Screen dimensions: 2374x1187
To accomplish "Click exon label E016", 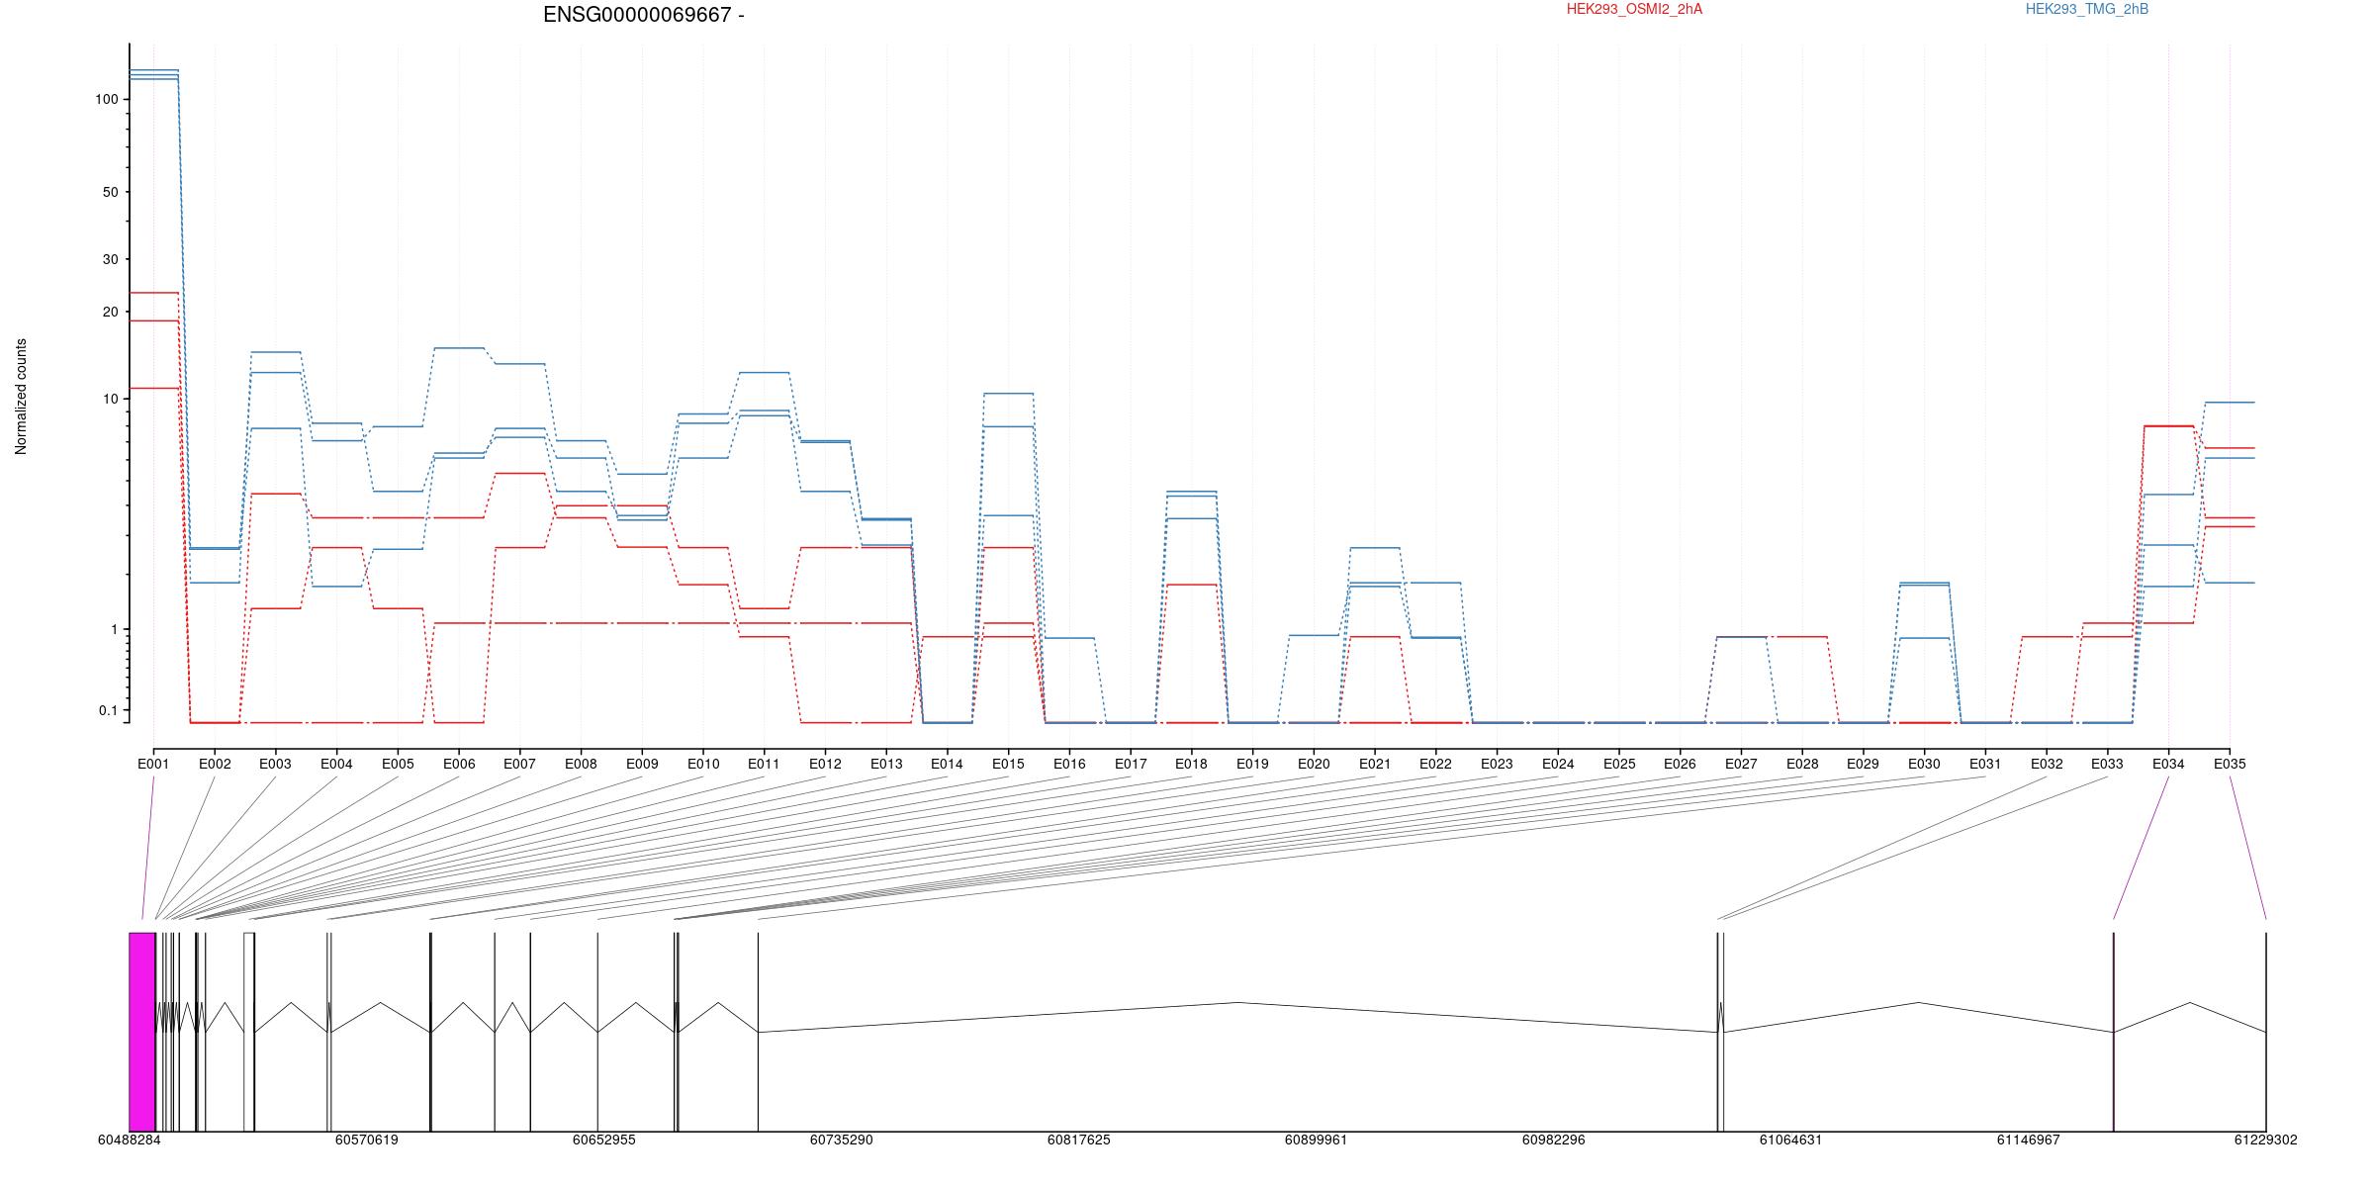I will click(1069, 764).
